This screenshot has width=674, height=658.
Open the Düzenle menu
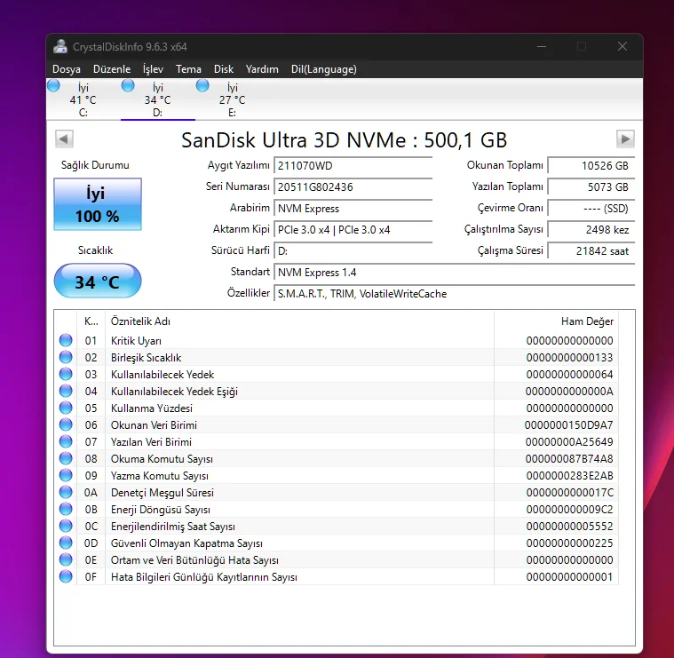pos(112,69)
